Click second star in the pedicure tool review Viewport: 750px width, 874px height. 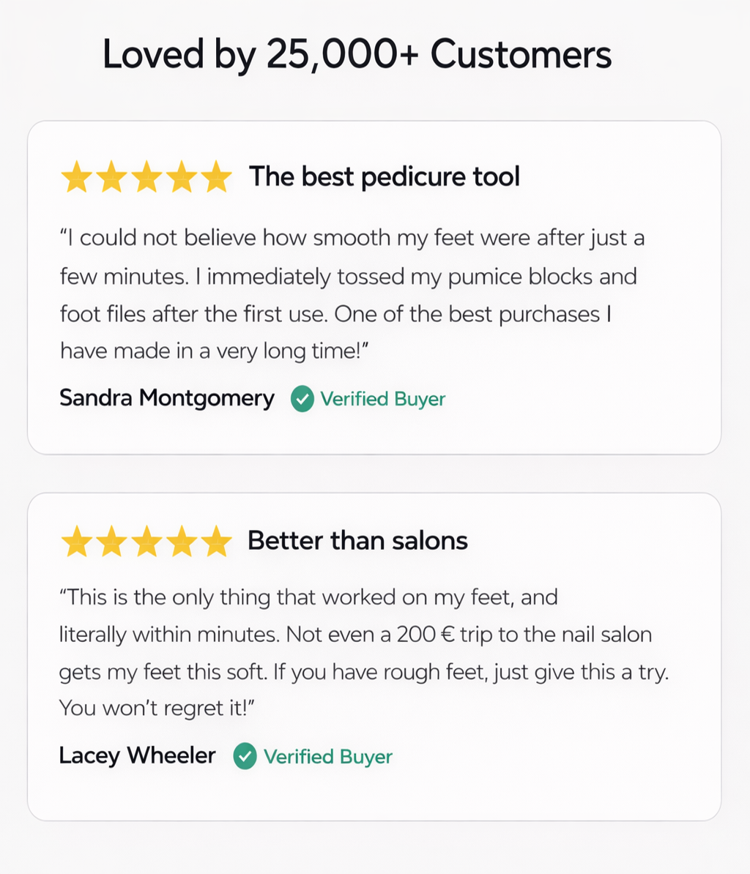(111, 178)
